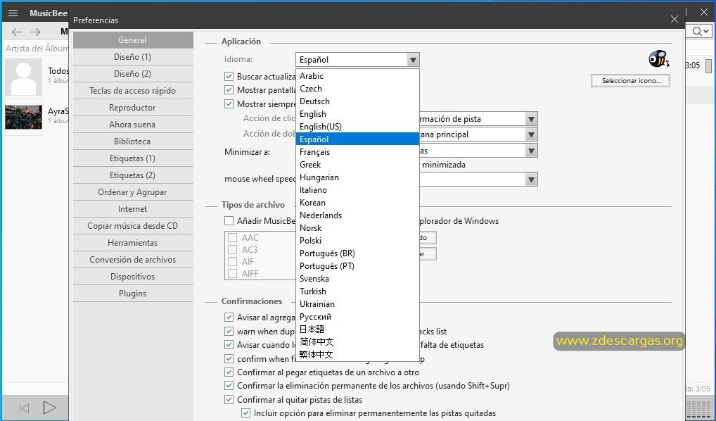The height and width of the screenshot is (421, 716).
Task: Choose Français in the language list
Action: click(x=357, y=152)
